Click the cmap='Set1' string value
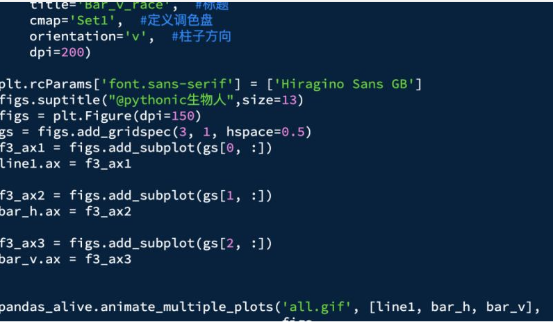Viewport: 553px width, 322px height. tap(92, 20)
